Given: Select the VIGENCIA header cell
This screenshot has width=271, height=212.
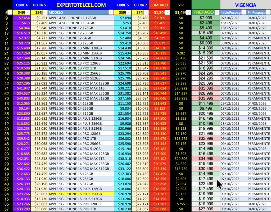Looking at the screenshot, I should (245, 5).
